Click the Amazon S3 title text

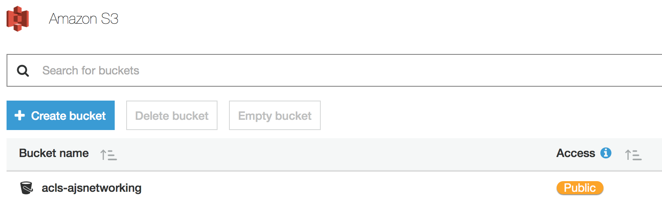click(84, 19)
